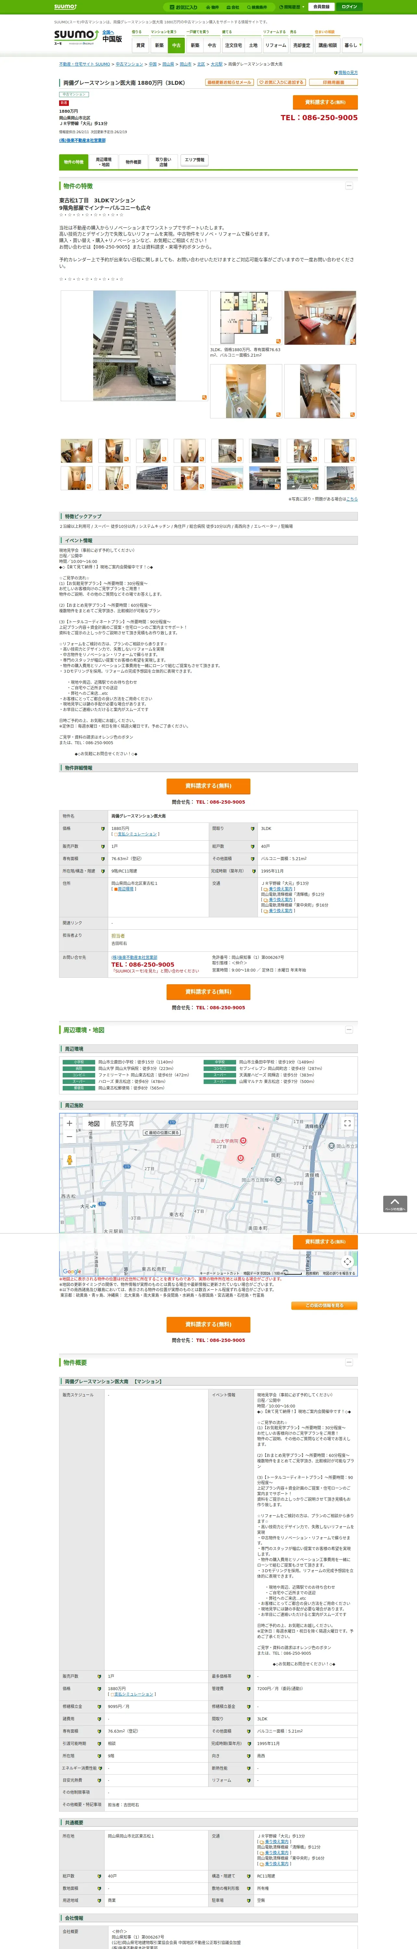Zoom out on the map with minus
The image size is (417, 1949).
click(69, 1136)
